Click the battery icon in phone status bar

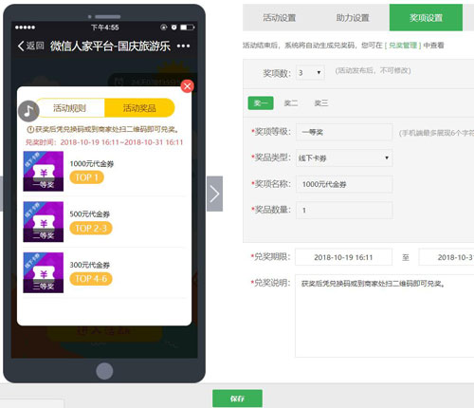coord(187,28)
